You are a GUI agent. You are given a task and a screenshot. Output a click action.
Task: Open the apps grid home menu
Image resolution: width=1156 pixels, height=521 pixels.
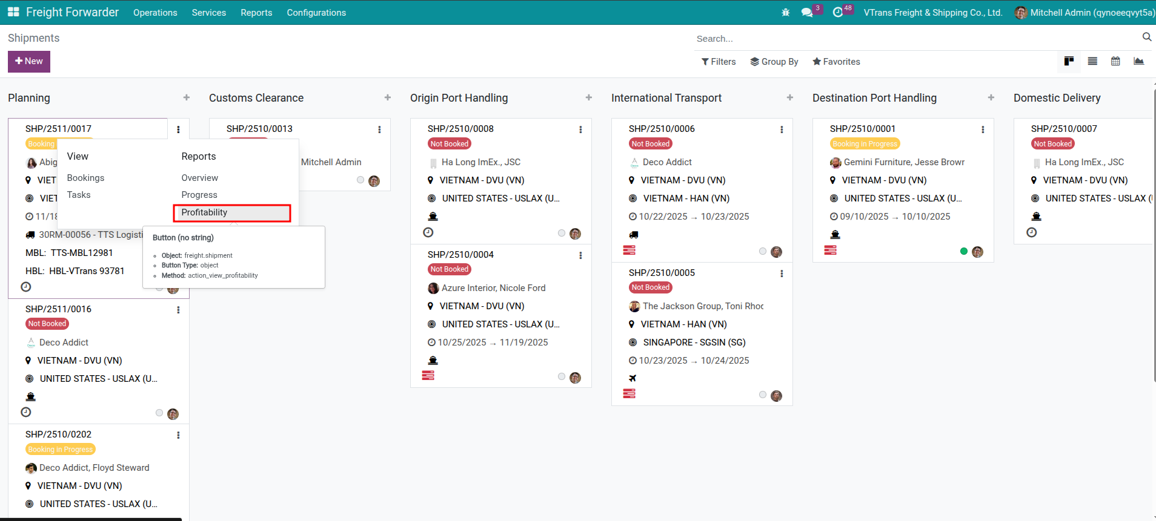tap(13, 12)
